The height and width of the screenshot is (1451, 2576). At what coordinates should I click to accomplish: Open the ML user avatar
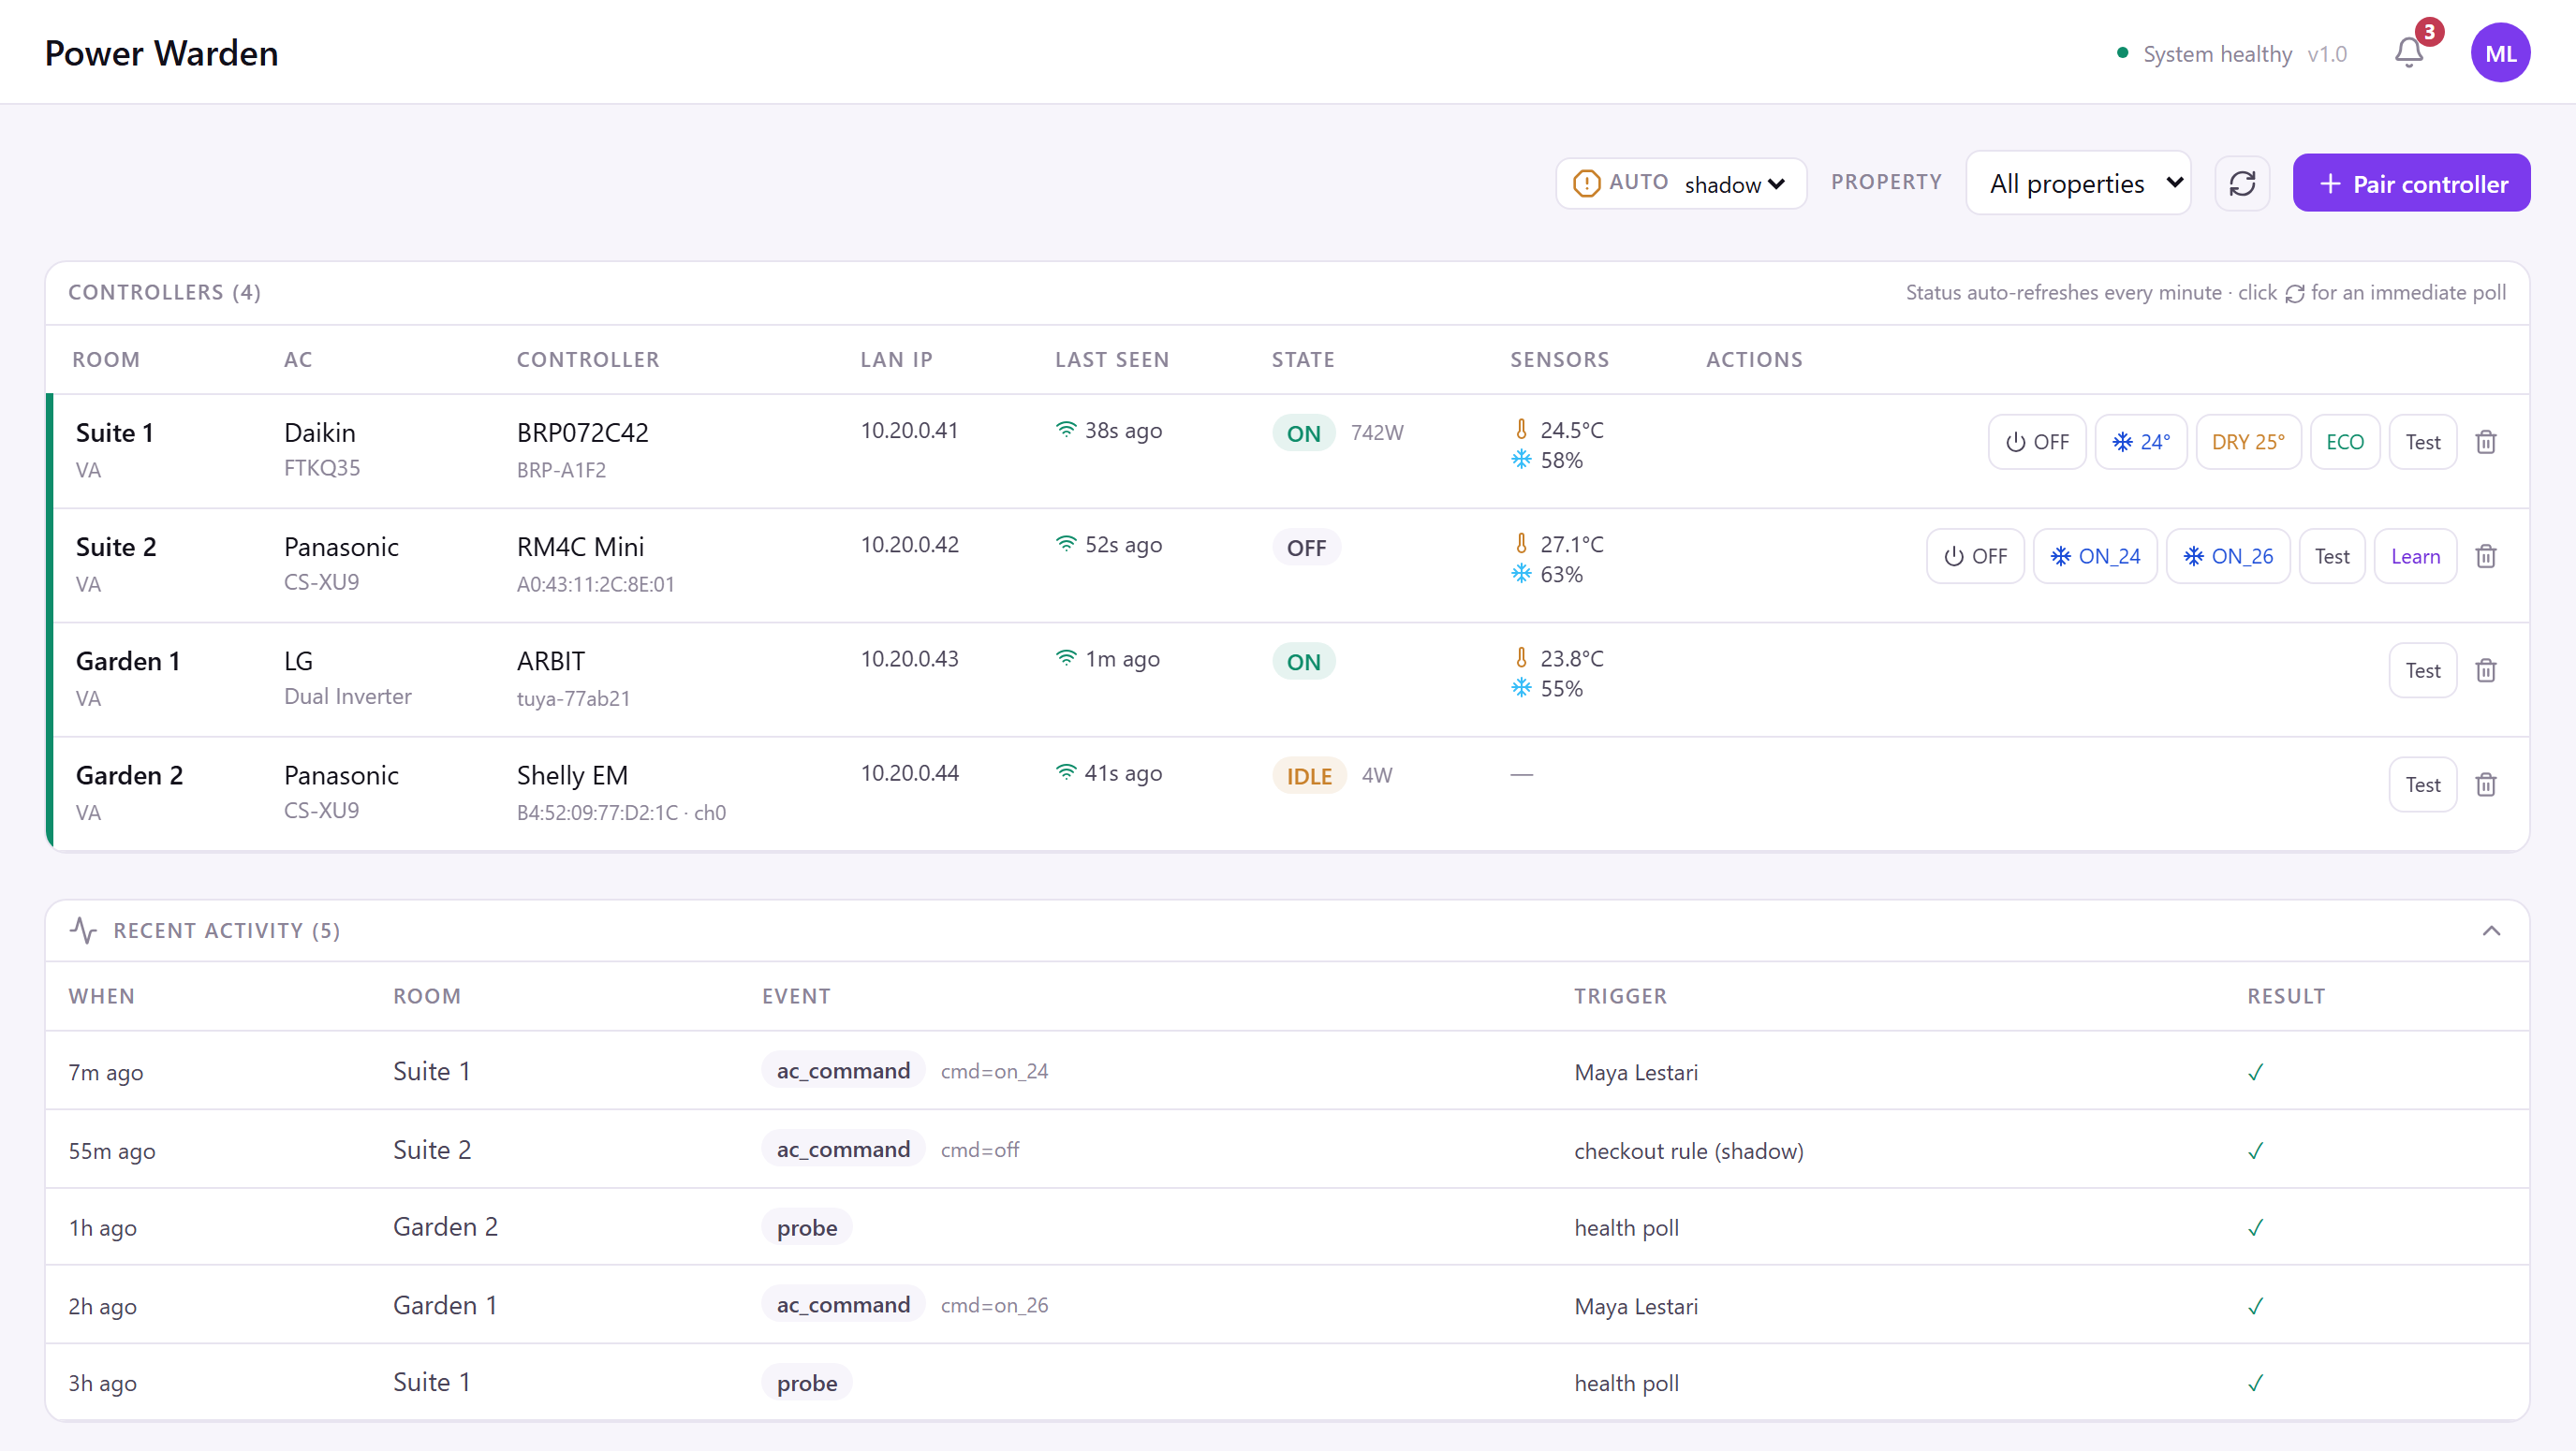click(2500, 53)
